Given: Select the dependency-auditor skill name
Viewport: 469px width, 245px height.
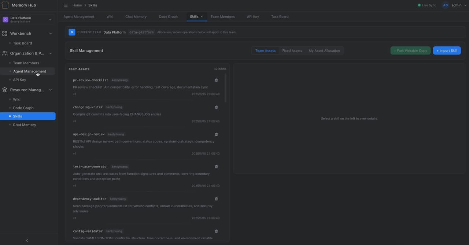Looking at the screenshot, I should click(x=89, y=199).
